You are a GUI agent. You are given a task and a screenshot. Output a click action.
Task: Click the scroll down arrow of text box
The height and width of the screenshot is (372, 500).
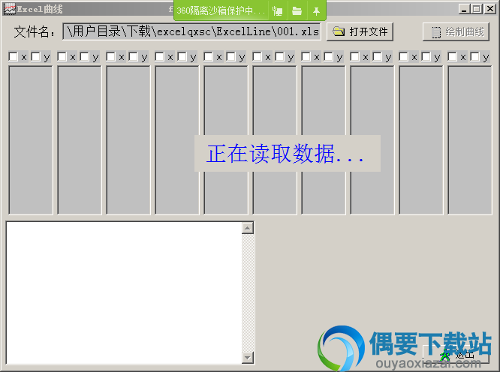pyautogui.click(x=248, y=358)
